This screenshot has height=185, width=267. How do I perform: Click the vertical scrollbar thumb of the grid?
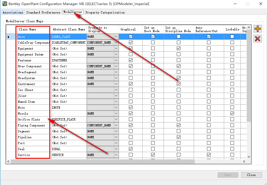click(249, 76)
